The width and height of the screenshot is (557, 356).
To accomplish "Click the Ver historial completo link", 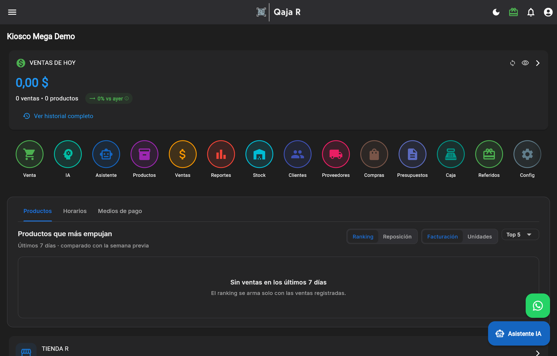I will tap(58, 116).
